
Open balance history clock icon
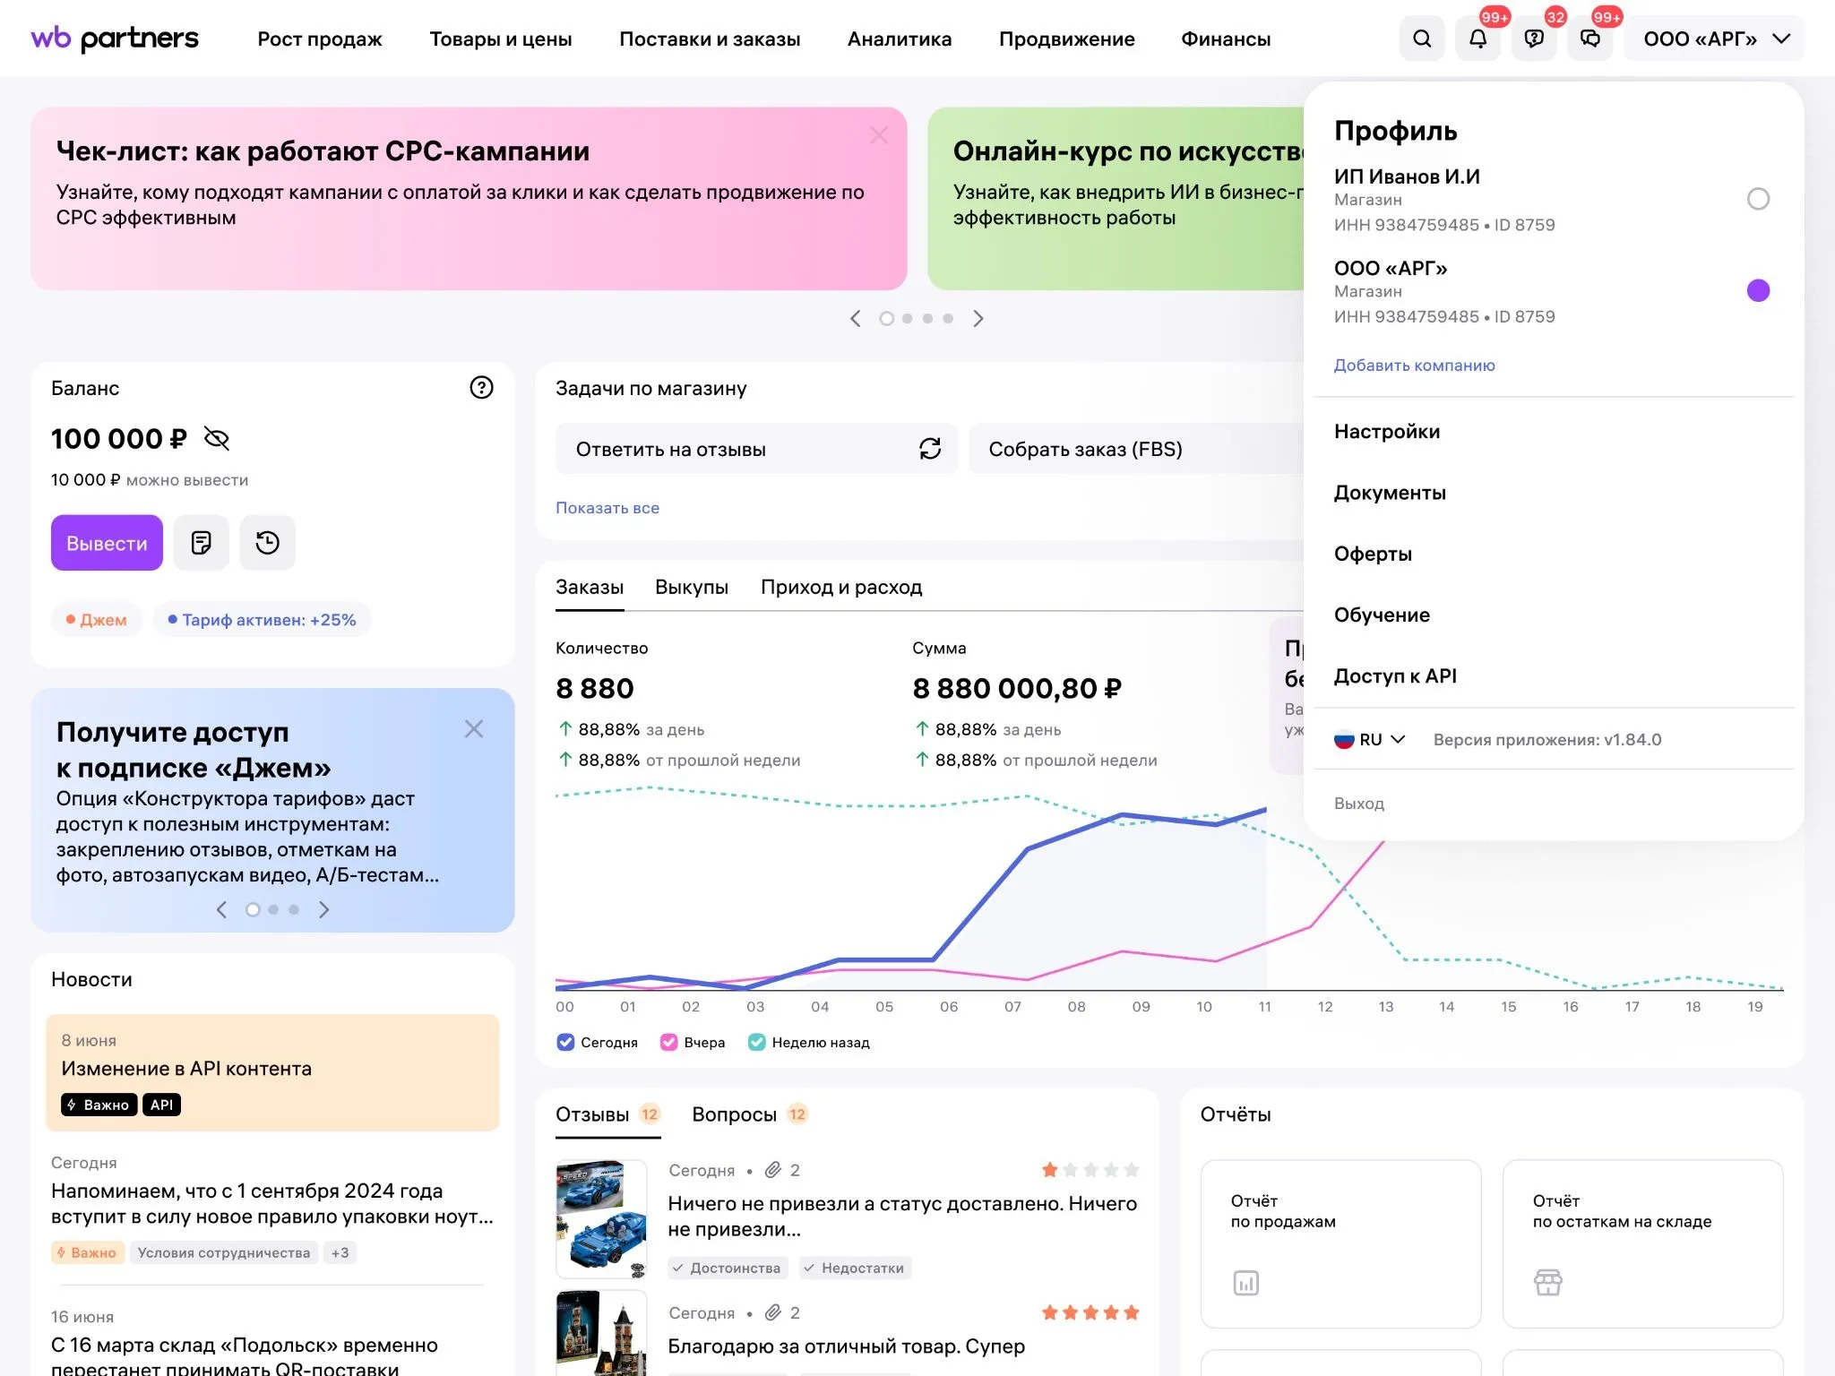click(267, 543)
